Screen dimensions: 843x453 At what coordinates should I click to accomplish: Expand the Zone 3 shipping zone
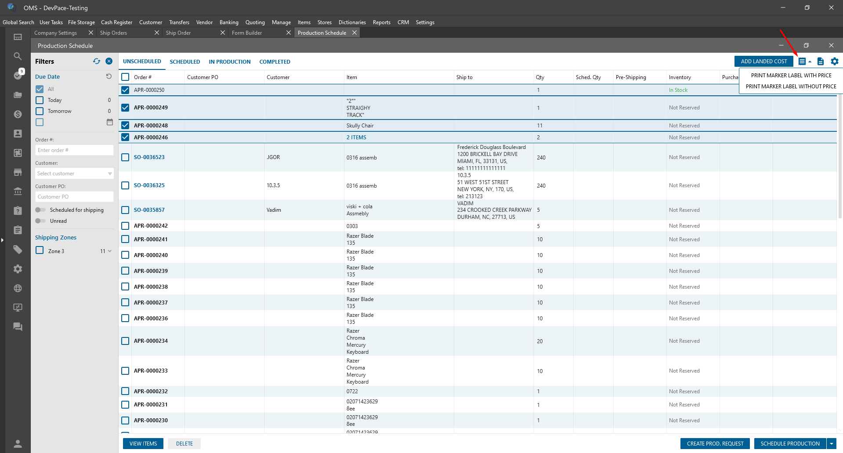pos(109,251)
